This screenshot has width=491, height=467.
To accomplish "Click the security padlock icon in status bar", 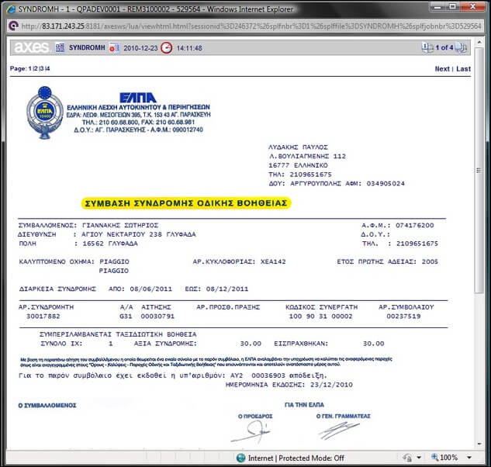I will [x=407, y=458].
